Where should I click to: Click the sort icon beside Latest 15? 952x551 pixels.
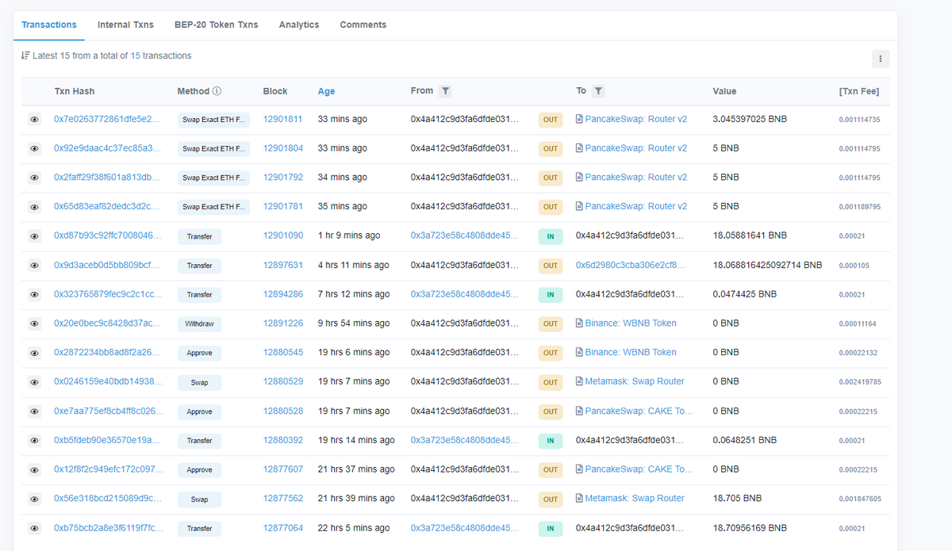pyautogui.click(x=25, y=55)
